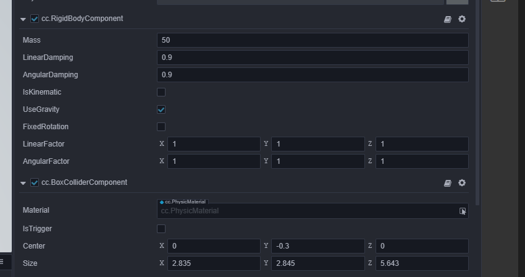Toggle the IsTrigger checkbox
This screenshot has width=525, height=277.
[161, 229]
